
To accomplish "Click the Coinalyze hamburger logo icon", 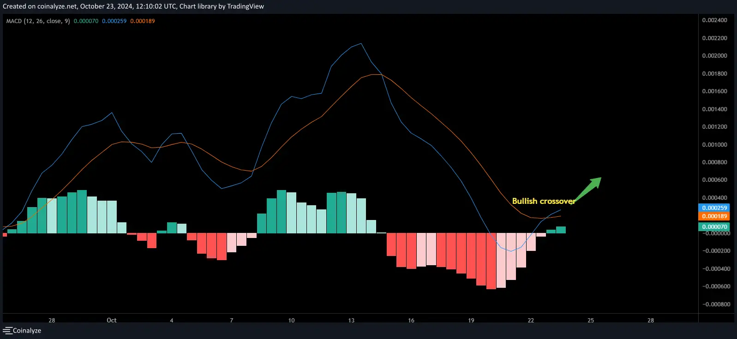I will pos(7,331).
